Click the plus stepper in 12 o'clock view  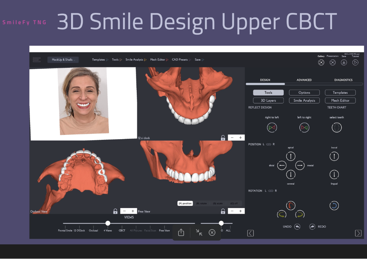[241, 138]
